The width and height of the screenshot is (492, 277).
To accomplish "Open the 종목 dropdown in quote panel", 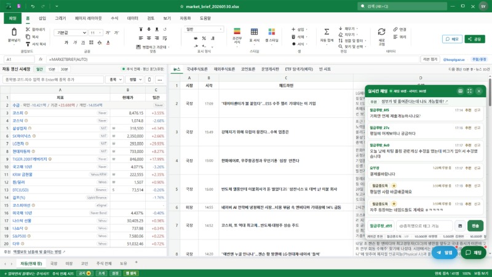I will click(114, 80).
